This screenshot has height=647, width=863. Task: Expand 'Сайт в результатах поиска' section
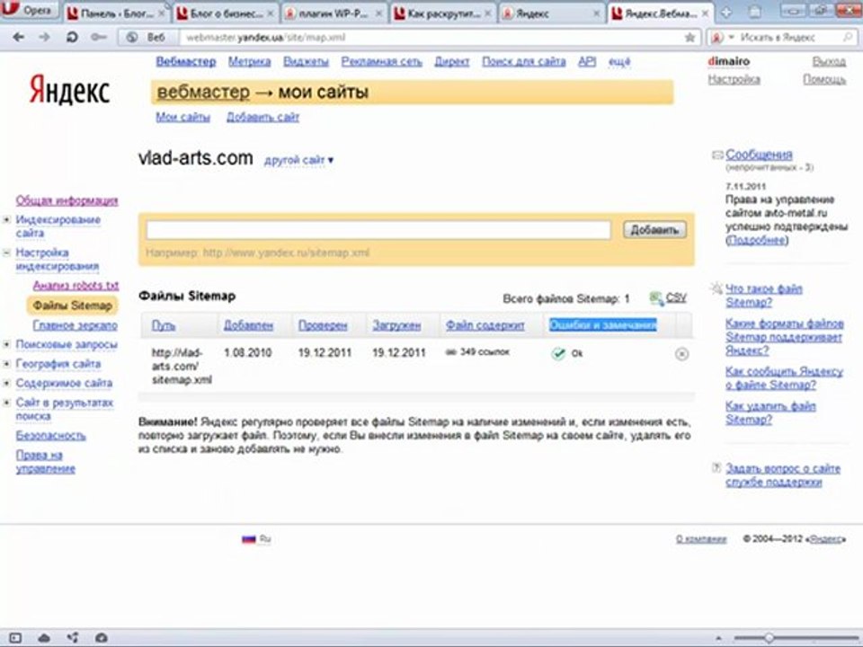pos(6,403)
